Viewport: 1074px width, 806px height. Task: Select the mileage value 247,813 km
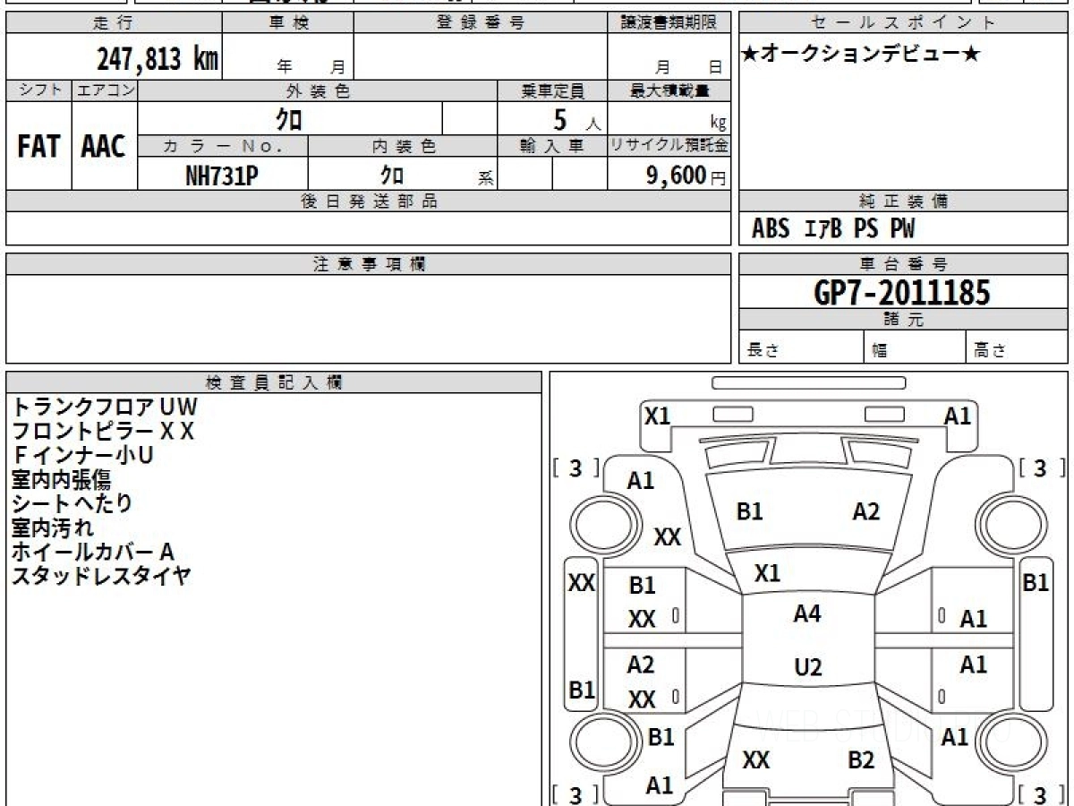[158, 59]
